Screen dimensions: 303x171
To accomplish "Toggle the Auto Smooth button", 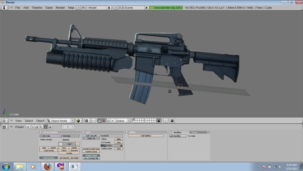I will pyautogui.click(x=91, y=136).
